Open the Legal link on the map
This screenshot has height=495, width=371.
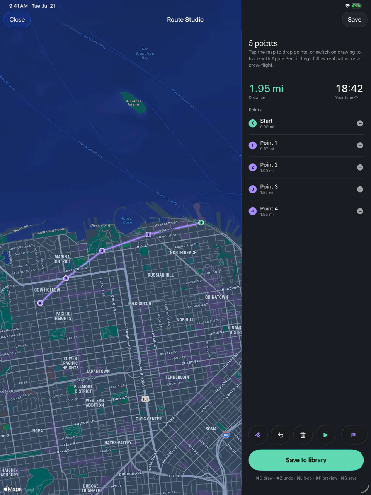click(30, 490)
